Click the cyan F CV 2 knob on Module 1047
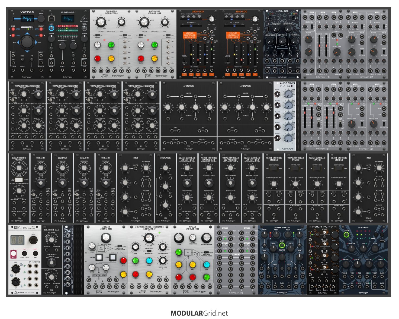The height and width of the screenshot is (319, 399). click(x=149, y=261)
